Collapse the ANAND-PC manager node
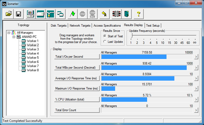Viewport: 204px width, 125px height. click(14, 37)
